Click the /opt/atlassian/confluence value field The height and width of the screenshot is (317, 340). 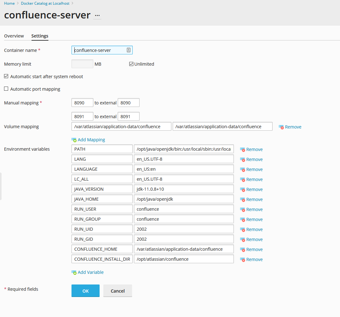pyautogui.click(x=184, y=259)
